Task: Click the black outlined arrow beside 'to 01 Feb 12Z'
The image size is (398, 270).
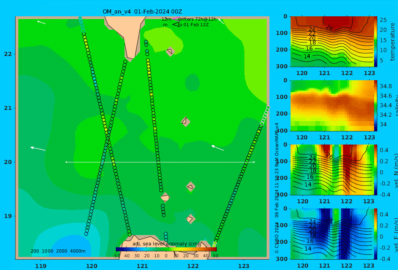Action: point(176,25)
